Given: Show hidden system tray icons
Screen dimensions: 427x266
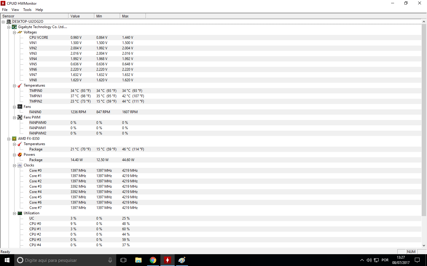Looking at the screenshot, I should click(362, 260).
